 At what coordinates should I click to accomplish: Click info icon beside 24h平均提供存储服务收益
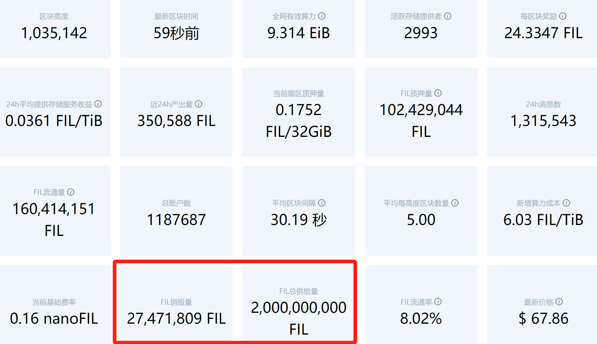tap(98, 104)
